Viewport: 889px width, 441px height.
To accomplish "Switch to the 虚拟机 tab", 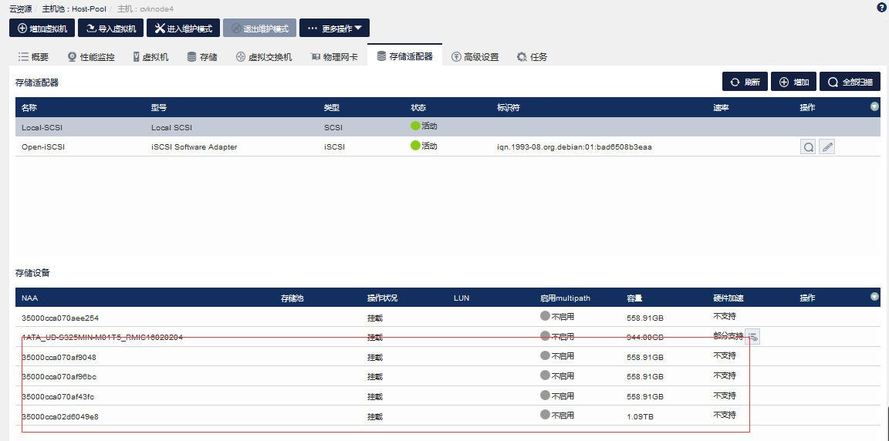I will tap(150, 56).
